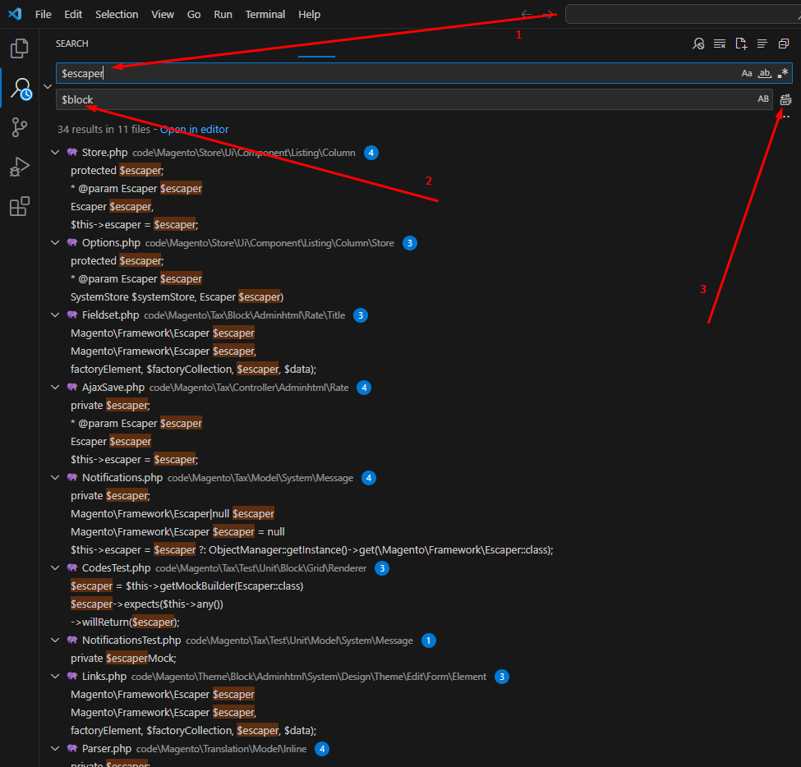Collapse Fieldset.php result group
Image resolution: width=801 pixels, height=767 pixels.
coord(55,315)
